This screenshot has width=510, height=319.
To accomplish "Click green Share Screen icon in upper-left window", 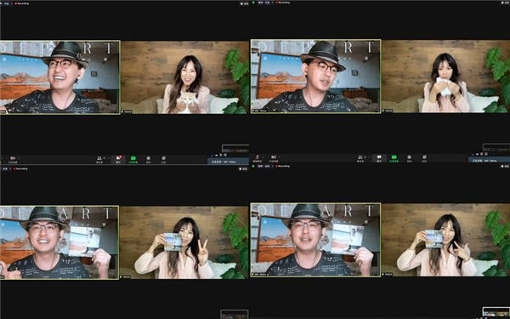I will pos(133,159).
